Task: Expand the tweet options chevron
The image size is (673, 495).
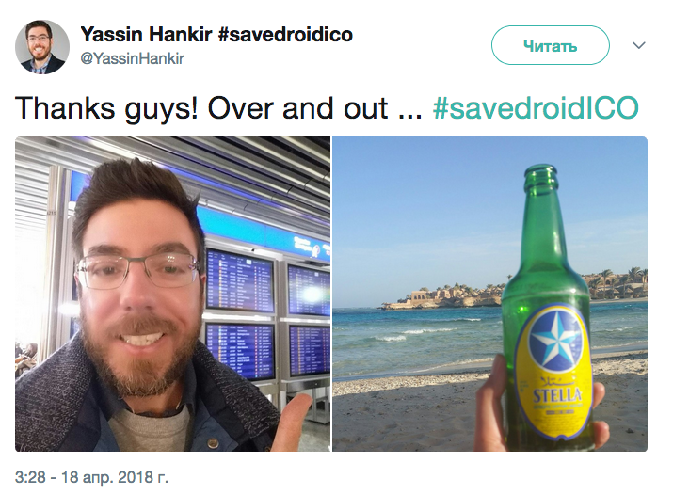Action: click(x=639, y=45)
